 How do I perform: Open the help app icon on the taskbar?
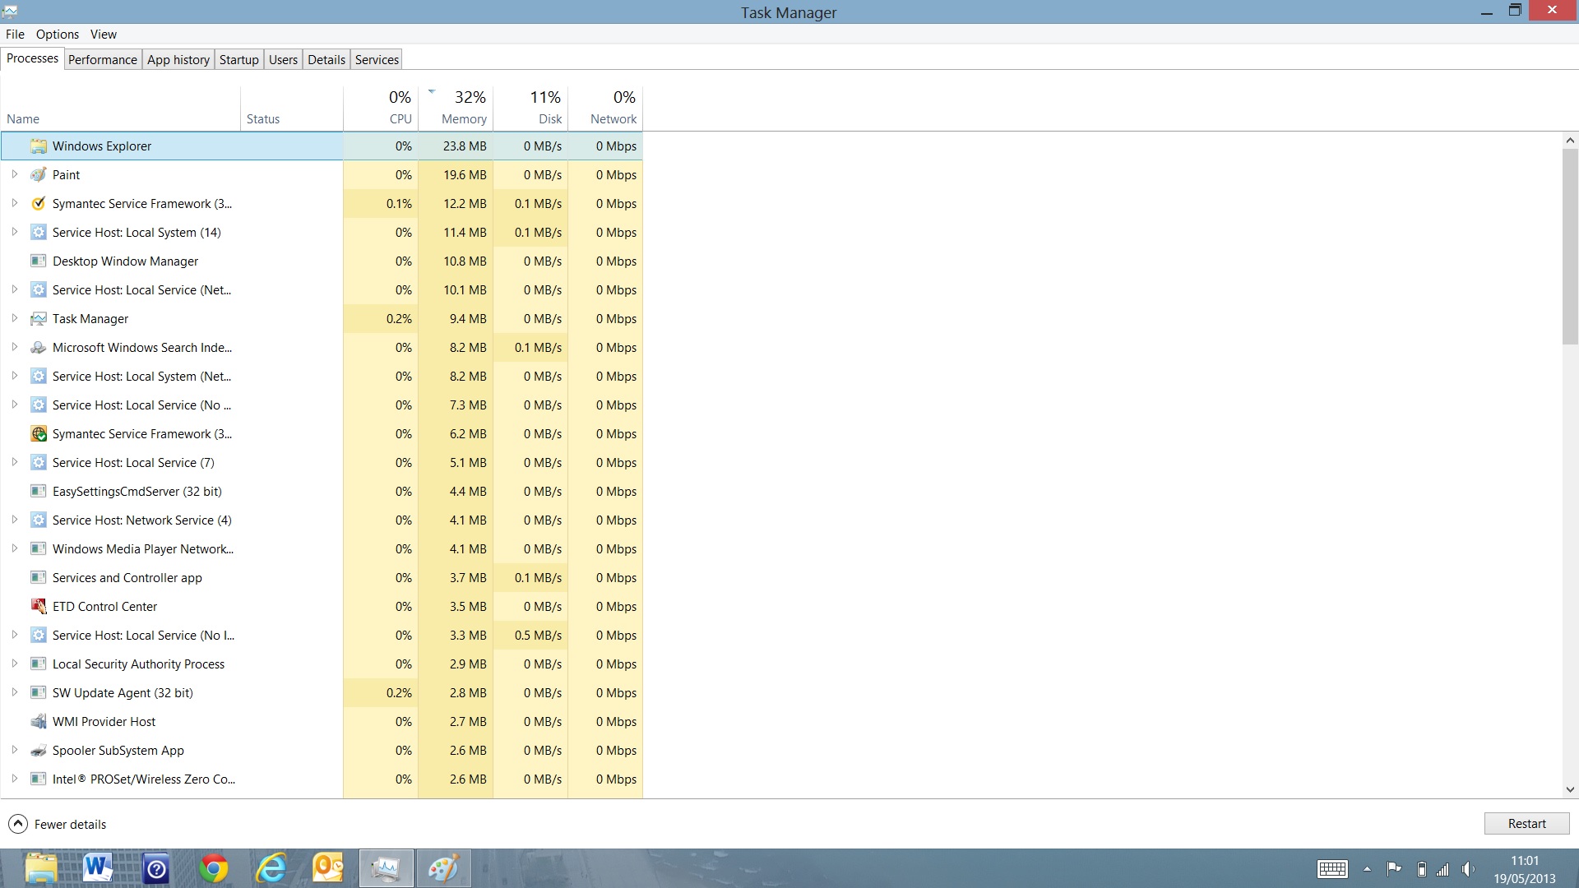155,868
